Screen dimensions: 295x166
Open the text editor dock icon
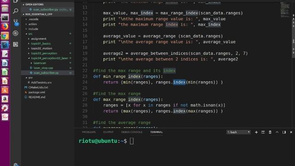(5, 54)
